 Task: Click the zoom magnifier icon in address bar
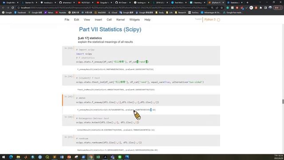point(212,8)
